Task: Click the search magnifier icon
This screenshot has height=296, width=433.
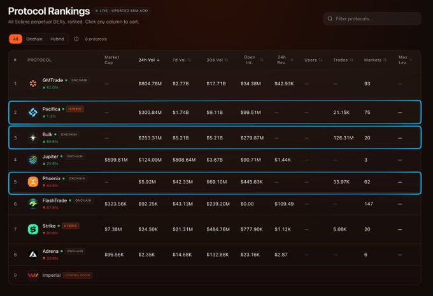Action: (x=330, y=18)
